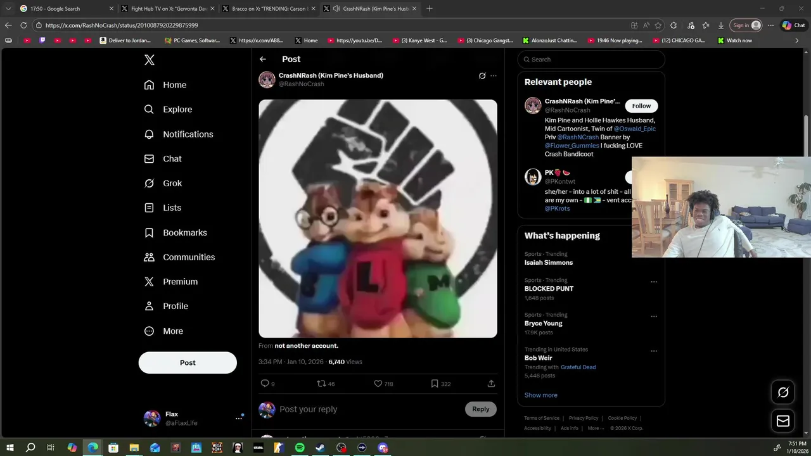Click Show more under What's happening
The image size is (811, 456).
coord(541,395)
